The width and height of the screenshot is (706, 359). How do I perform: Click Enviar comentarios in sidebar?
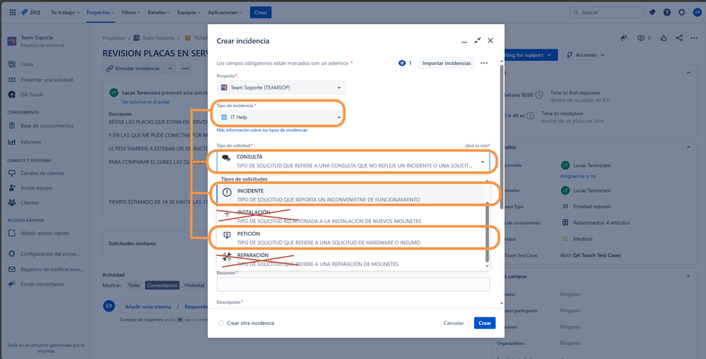tap(44, 284)
